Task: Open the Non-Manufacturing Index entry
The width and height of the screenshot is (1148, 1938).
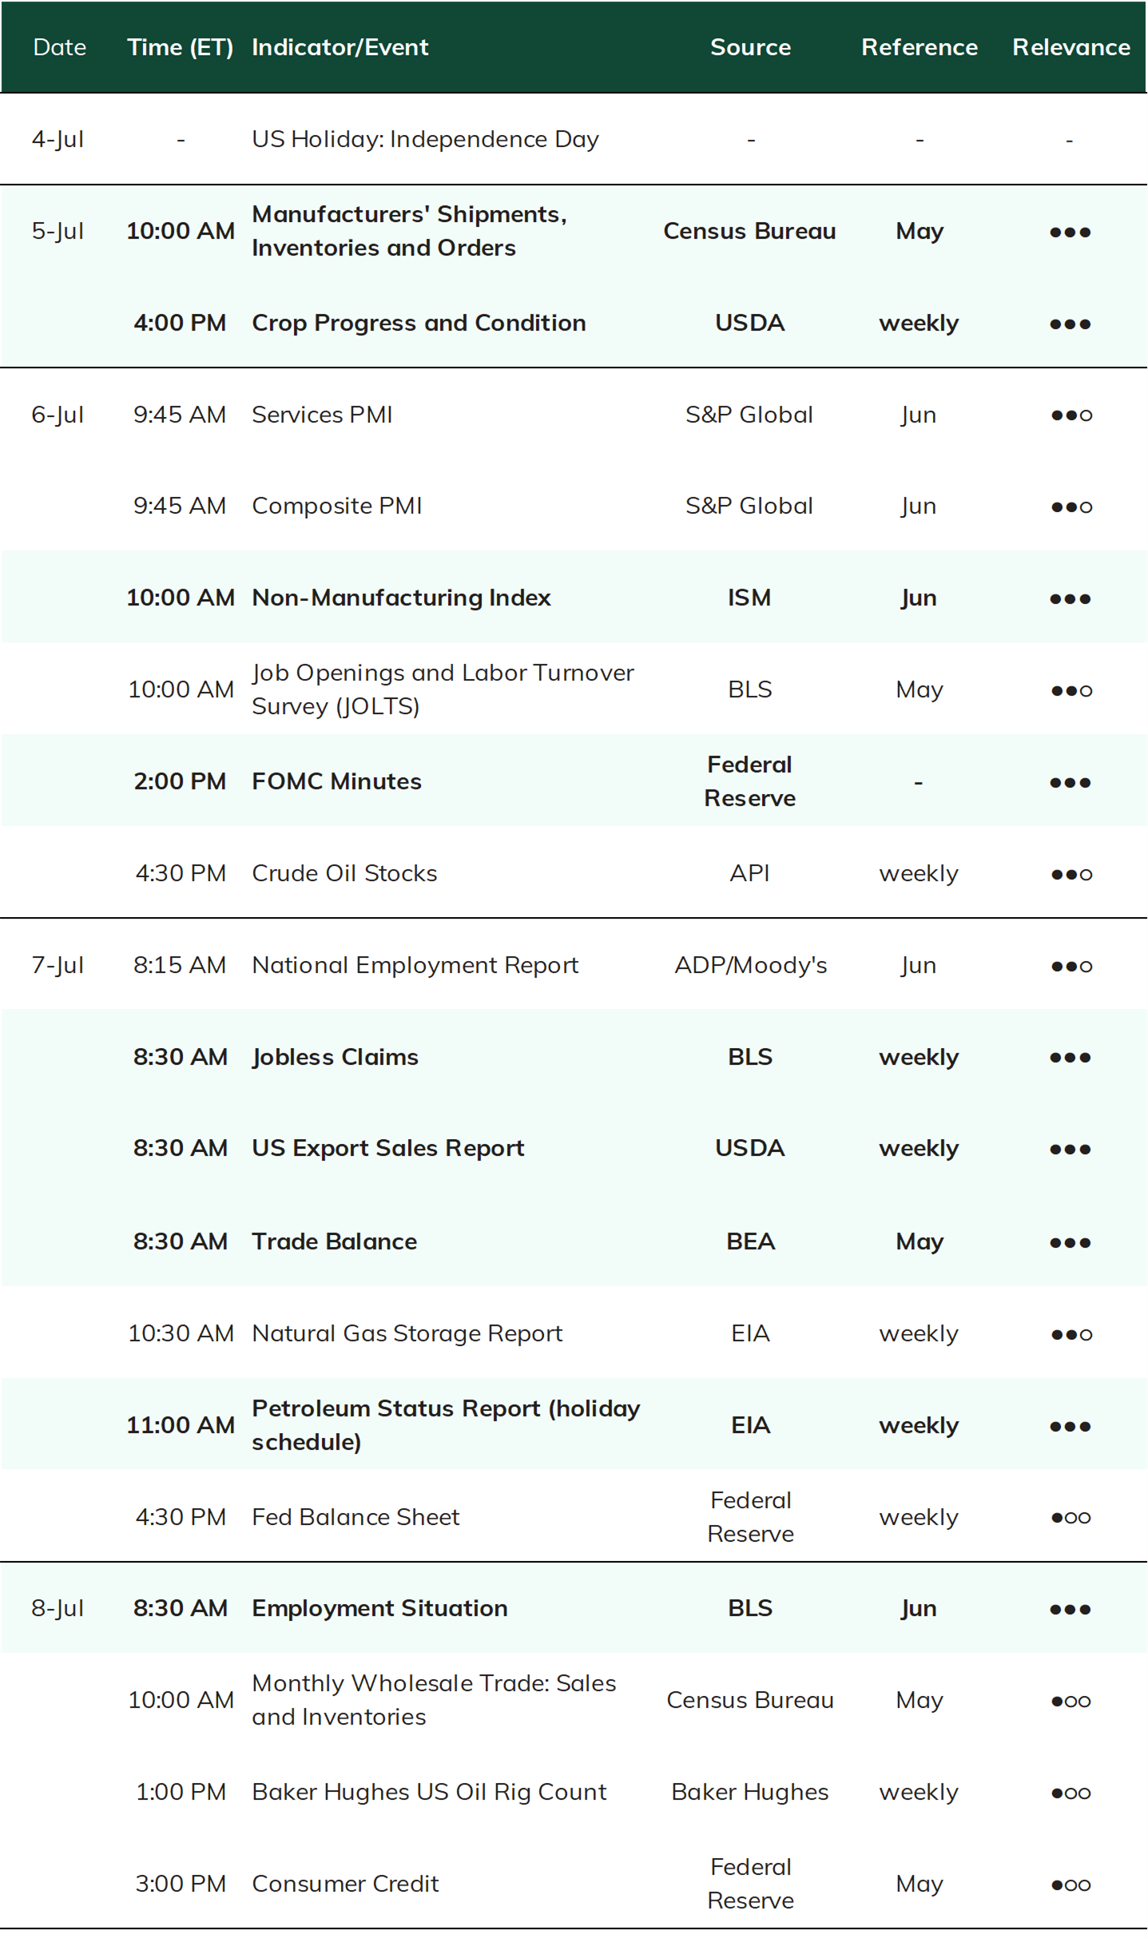Action: pyautogui.click(x=401, y=598)
